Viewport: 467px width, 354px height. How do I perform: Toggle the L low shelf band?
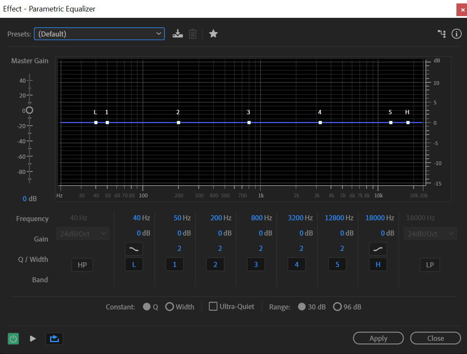point(134,264)
